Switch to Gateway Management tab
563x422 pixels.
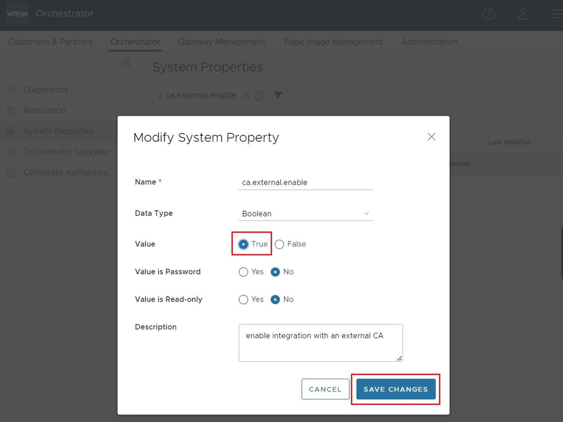[222, 42]
